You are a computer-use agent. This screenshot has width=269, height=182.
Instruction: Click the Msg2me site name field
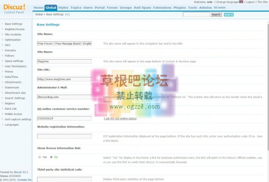point(64,61)
